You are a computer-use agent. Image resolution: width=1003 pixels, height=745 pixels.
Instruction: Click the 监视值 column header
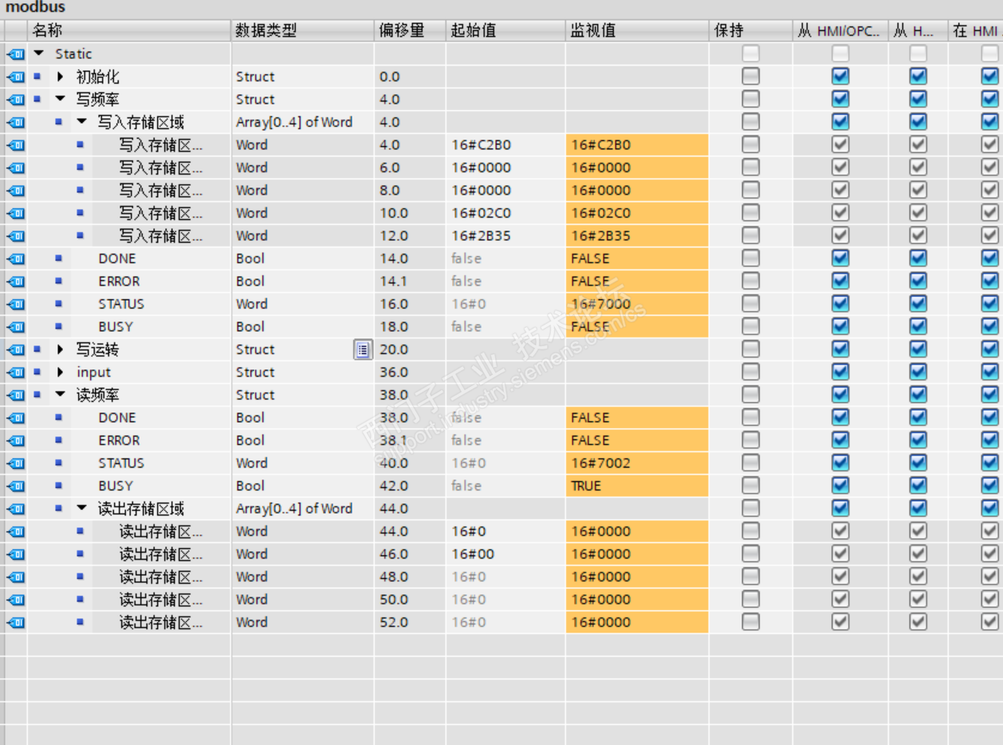(x=637, y=31)
